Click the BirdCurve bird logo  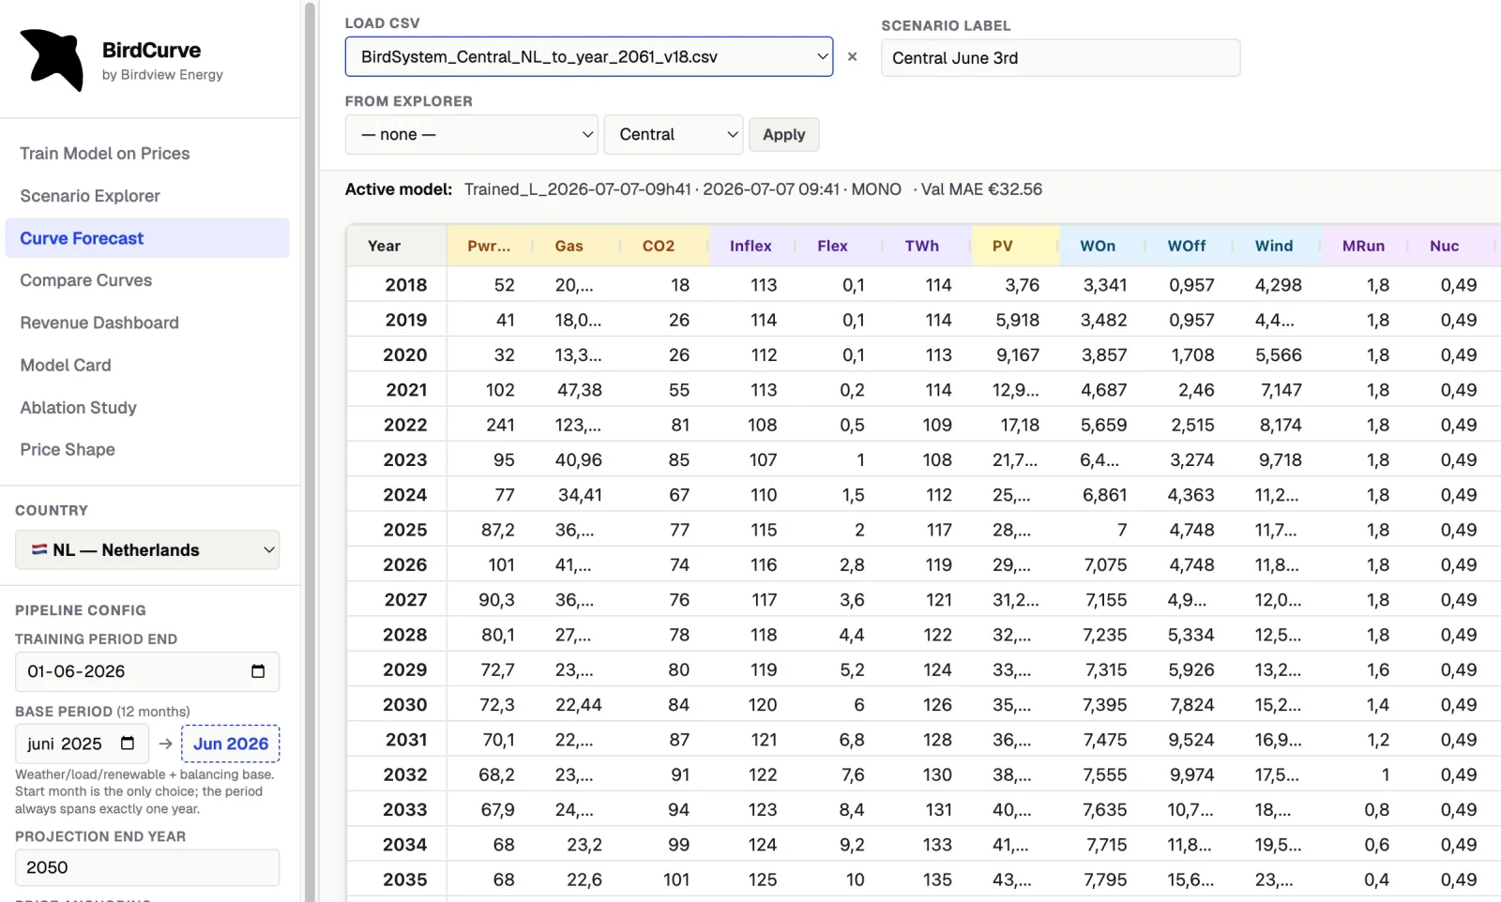(x=52, y=60)
